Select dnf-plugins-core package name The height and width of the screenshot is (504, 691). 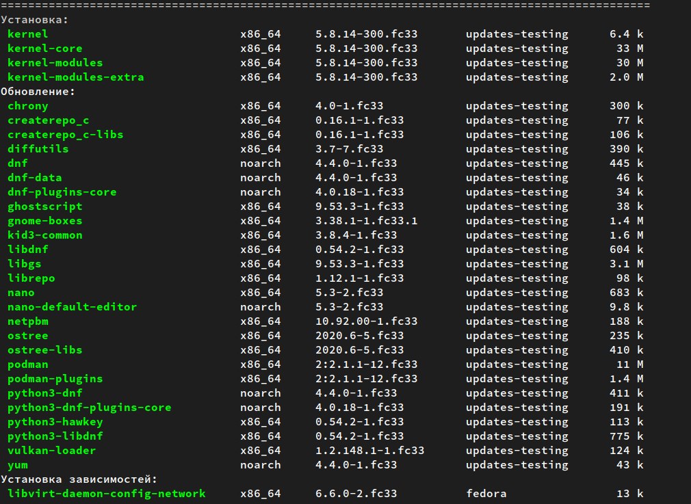(62, 192)
